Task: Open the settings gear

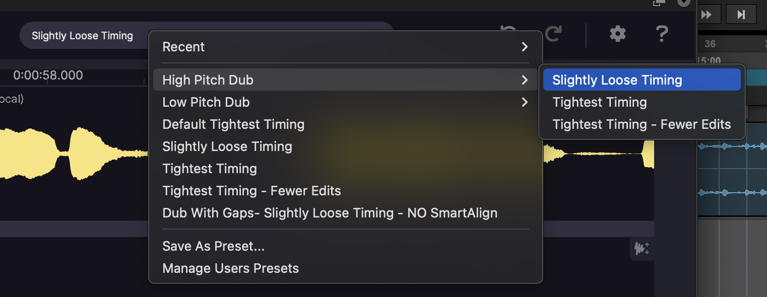Action: 617,34
